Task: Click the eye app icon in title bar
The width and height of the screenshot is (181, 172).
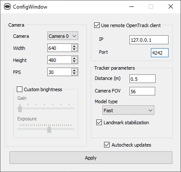Action: click(7, 6)
